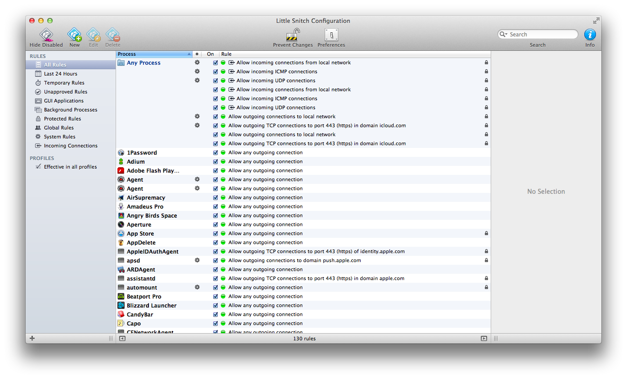Toggle the Beatport Pro rule checkbox

[215, 296]
